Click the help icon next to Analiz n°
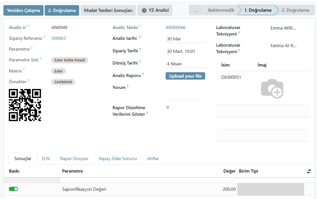The height and width of the screenshot is (199, 317). 29,26
